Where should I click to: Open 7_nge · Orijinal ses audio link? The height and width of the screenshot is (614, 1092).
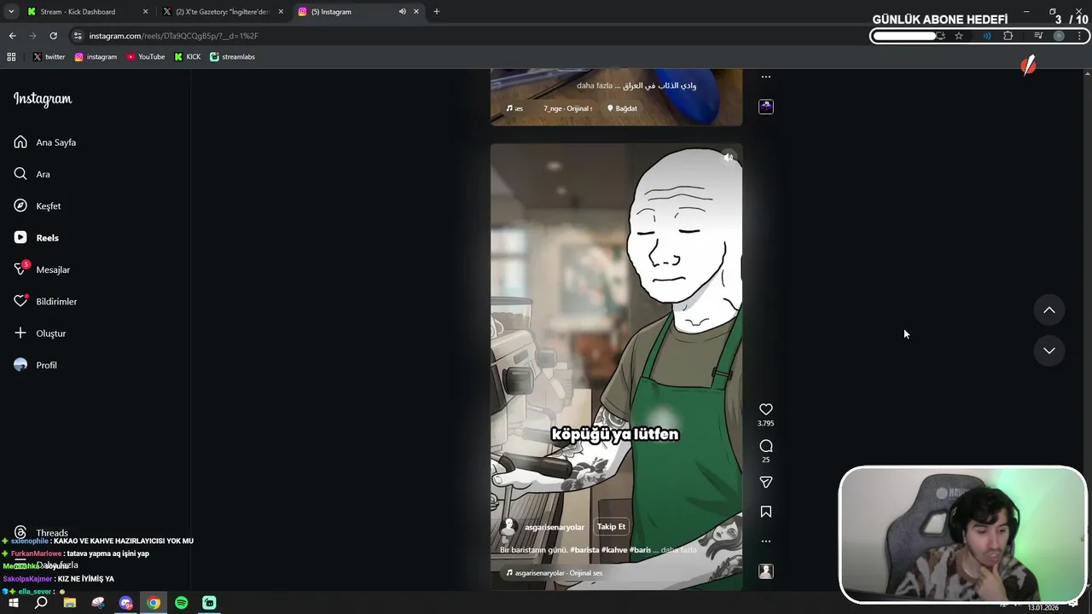tap(567, 108)
